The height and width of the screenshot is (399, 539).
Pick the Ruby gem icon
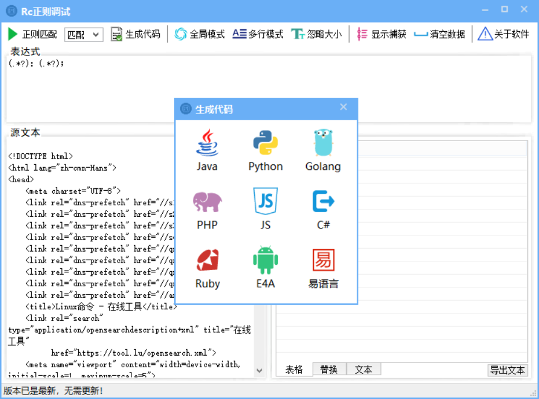pyautogui.click(x=207, y=268)
